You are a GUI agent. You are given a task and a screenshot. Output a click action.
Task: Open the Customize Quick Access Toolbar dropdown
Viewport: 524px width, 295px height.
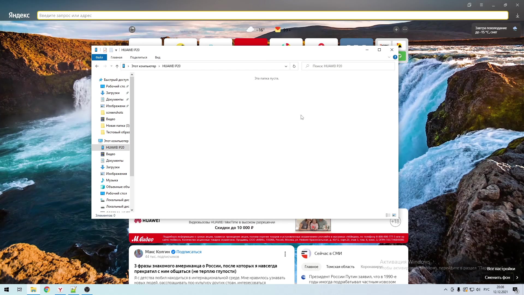[116, 50]
